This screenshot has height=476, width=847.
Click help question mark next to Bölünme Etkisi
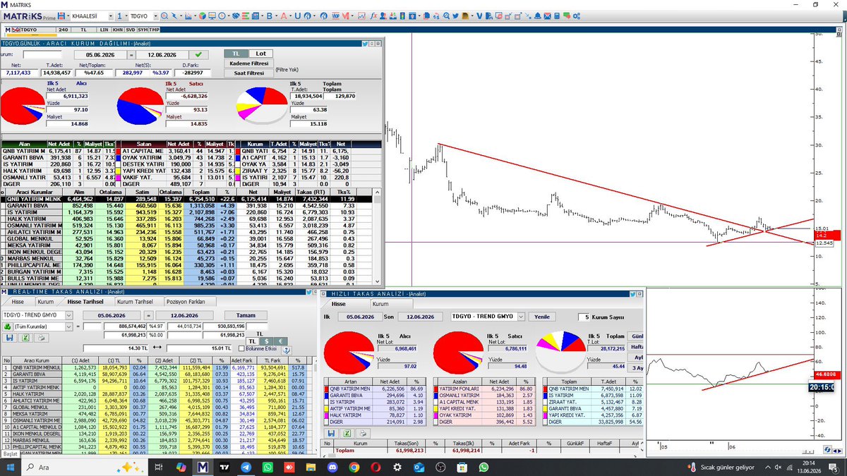click(x=287, y=349)
